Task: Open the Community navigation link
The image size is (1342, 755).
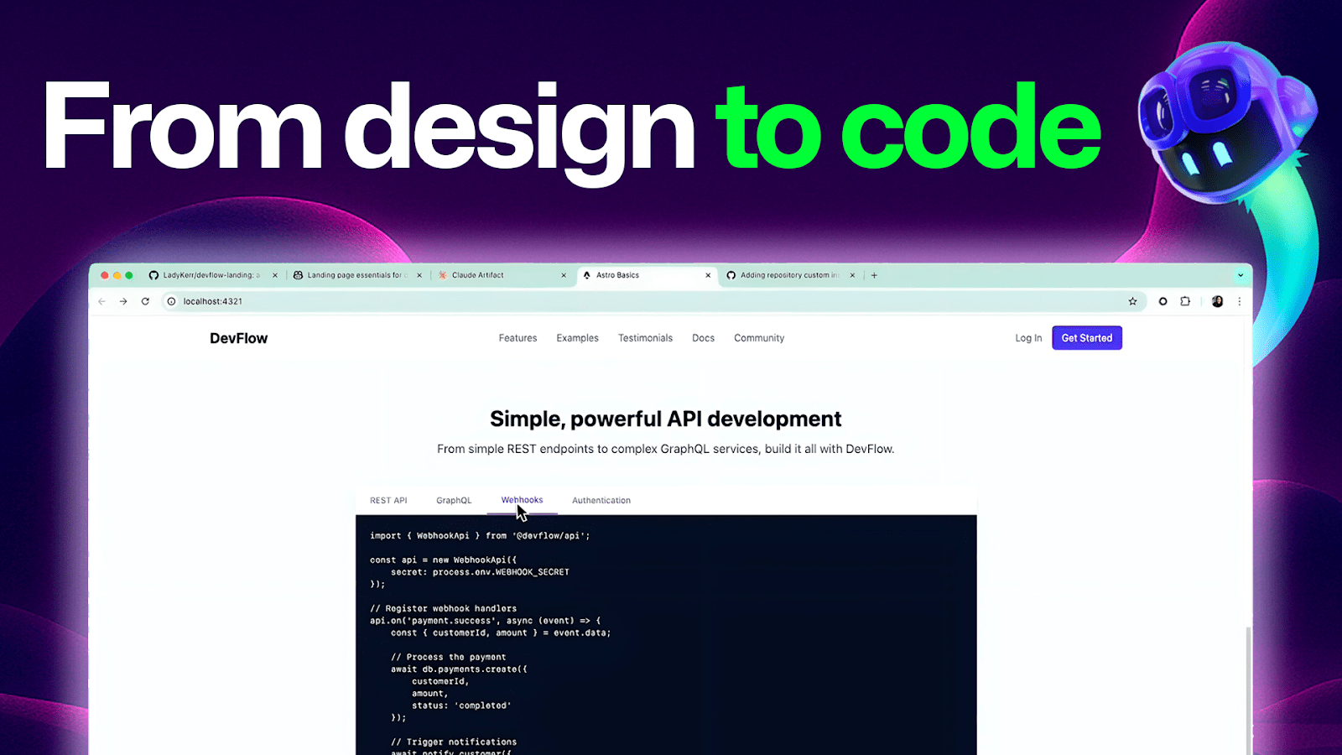Action: point(758,337)
